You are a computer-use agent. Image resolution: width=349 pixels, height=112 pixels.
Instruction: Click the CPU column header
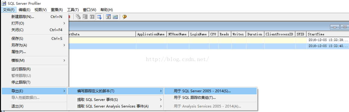[214, 34]
